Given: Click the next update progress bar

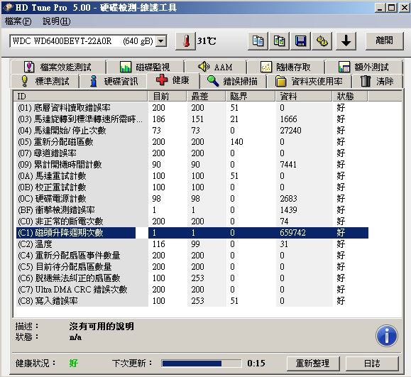Looking at the screenshot, I should 202,364.
